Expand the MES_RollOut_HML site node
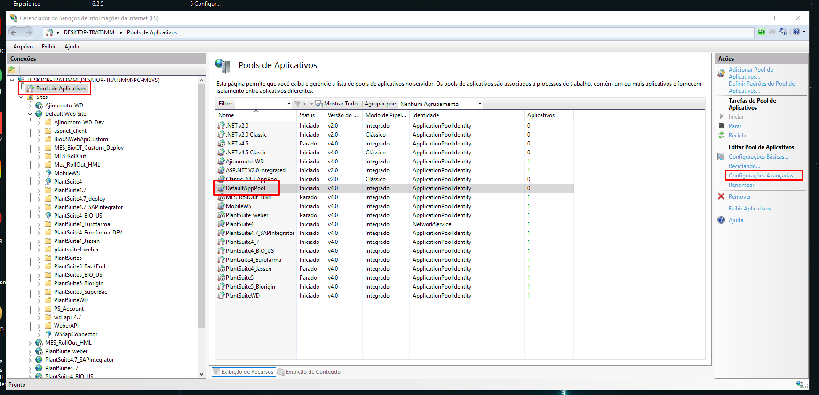Viewport: 819px width, 395px height. point(30,343)
